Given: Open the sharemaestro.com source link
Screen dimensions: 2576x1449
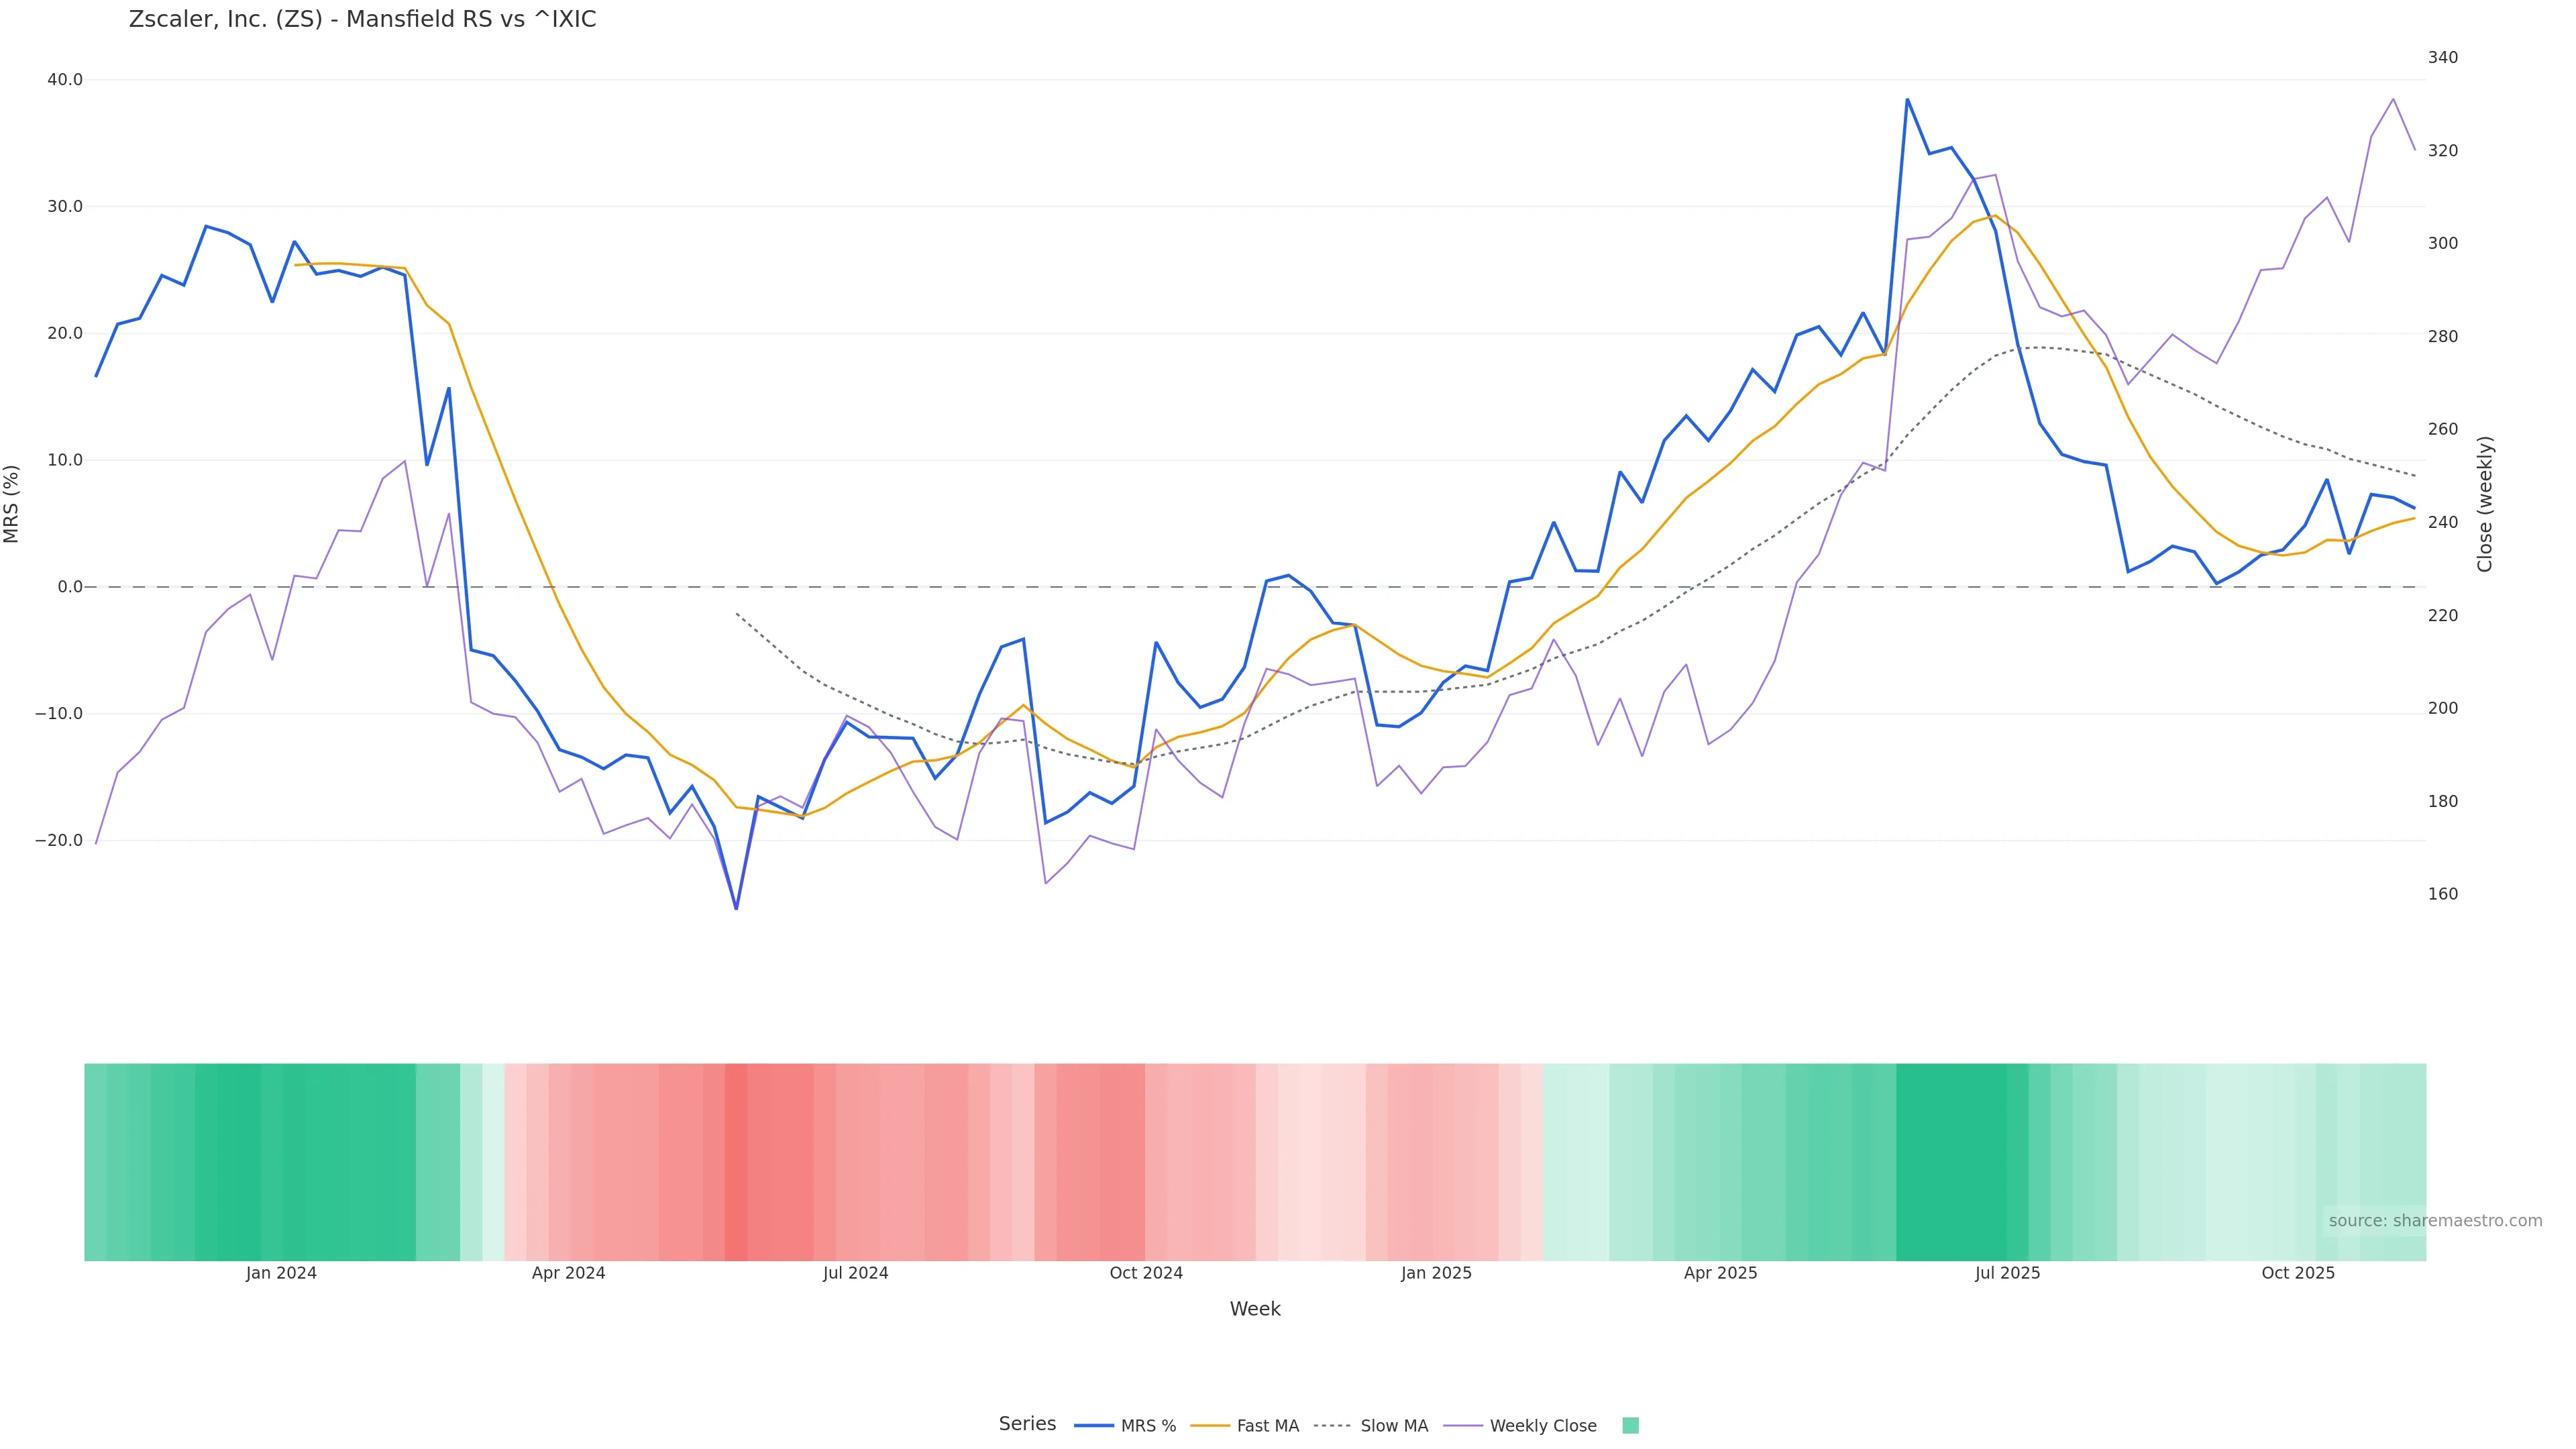Looking at the screenshot, I should pos(2434,1221).
